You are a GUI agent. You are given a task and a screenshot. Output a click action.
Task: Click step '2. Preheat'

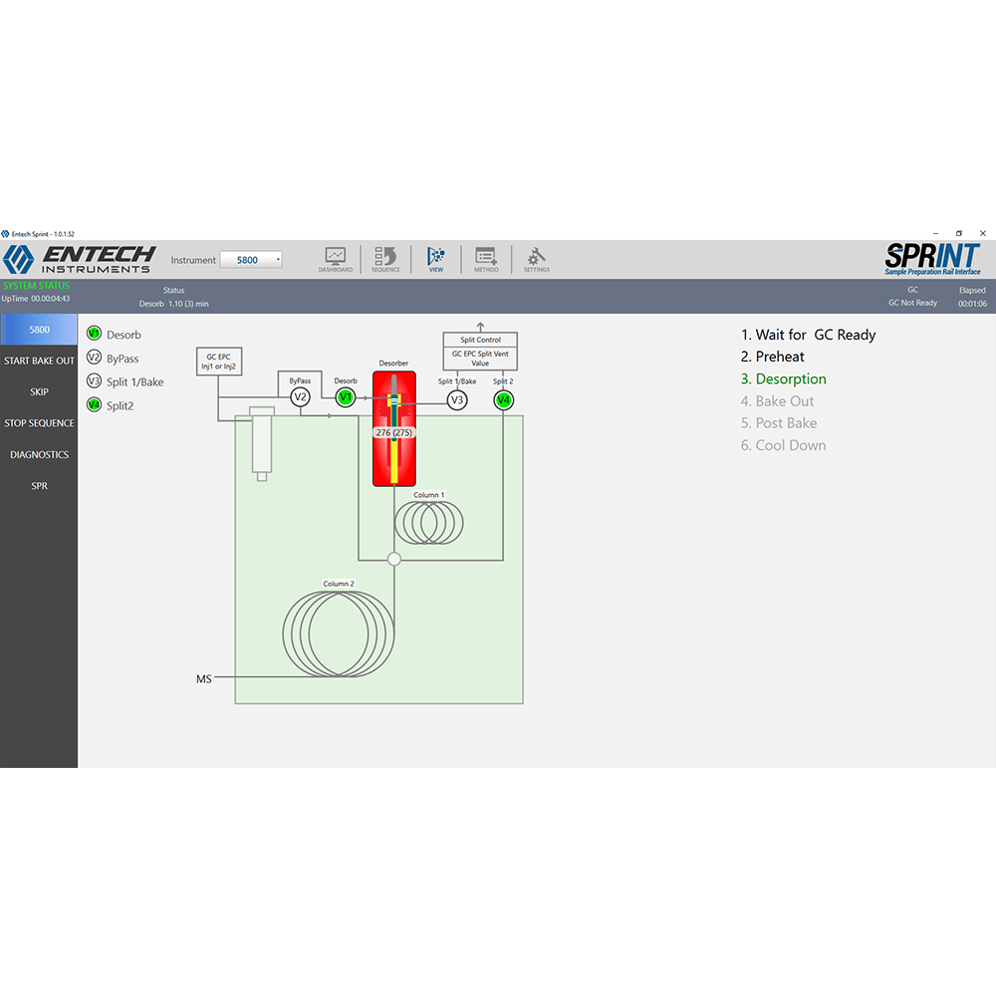(x=773, y=357)
